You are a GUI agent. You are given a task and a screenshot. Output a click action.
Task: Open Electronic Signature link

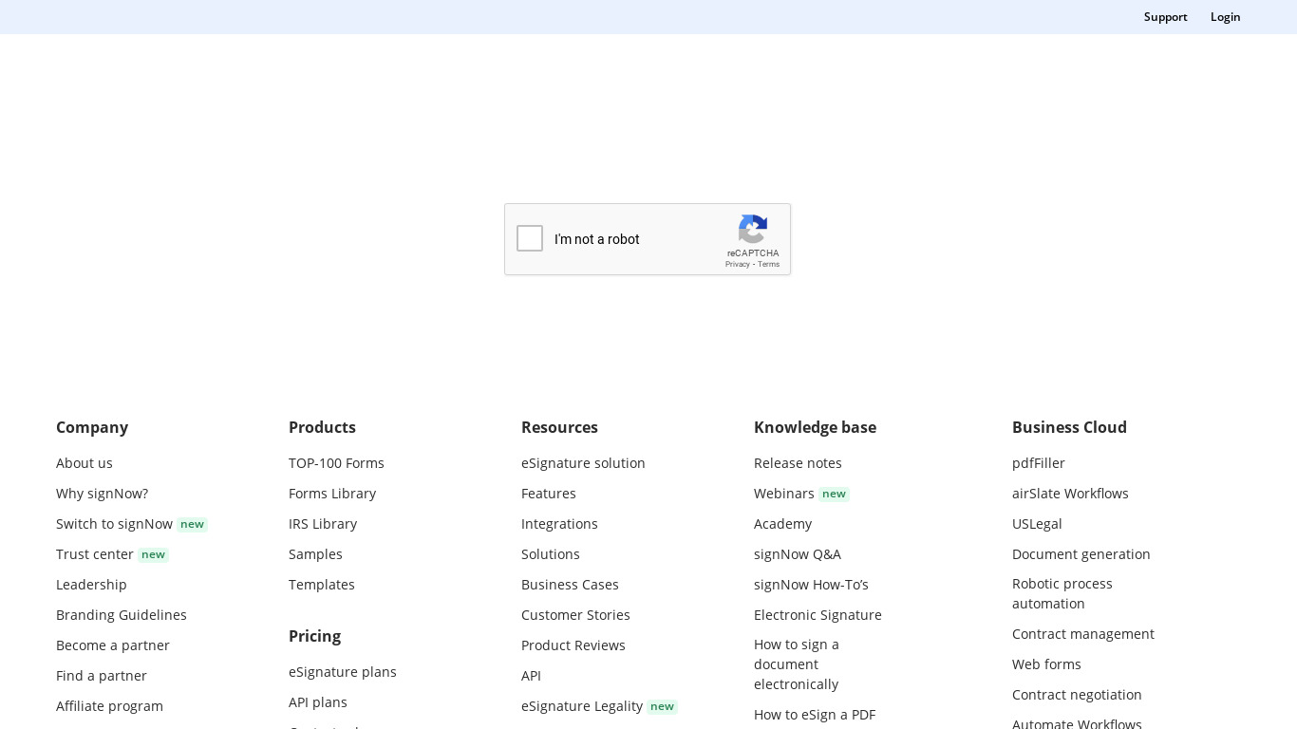pyautogui.click(x=818, y=615)
